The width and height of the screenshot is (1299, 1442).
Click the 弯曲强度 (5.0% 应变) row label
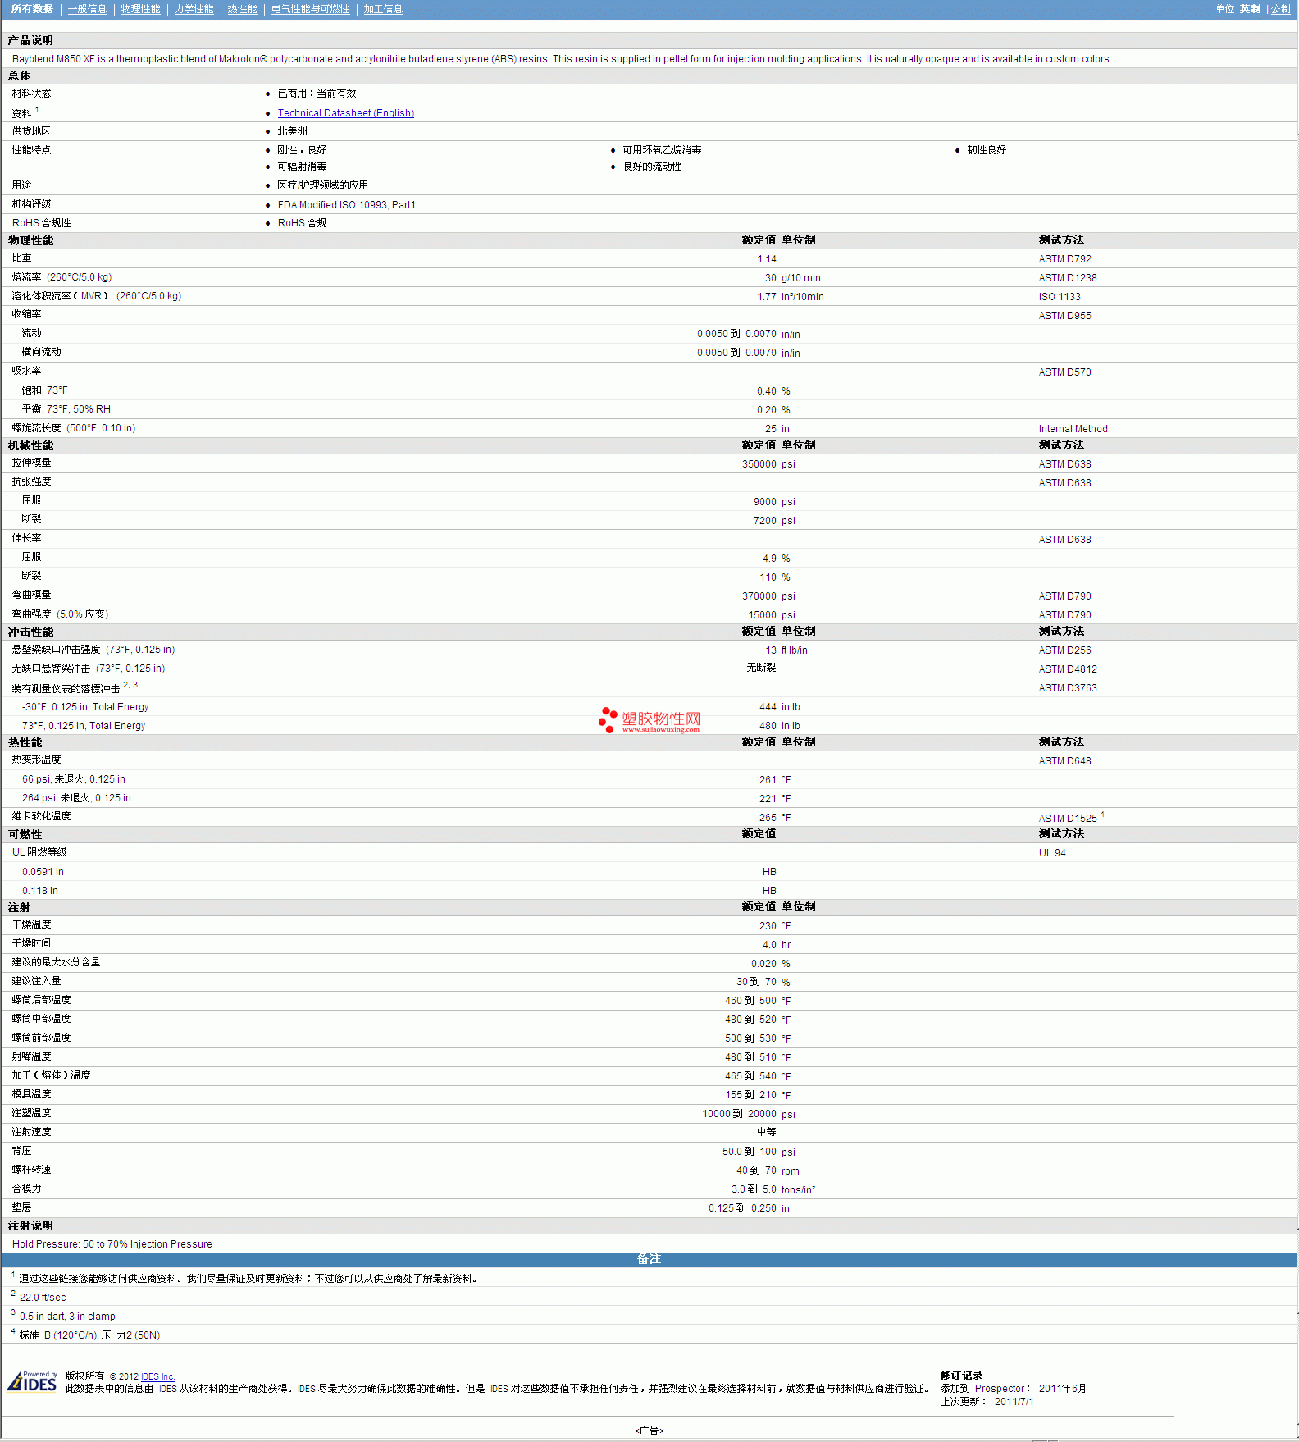pyautogui.click(x=60, y=614)
